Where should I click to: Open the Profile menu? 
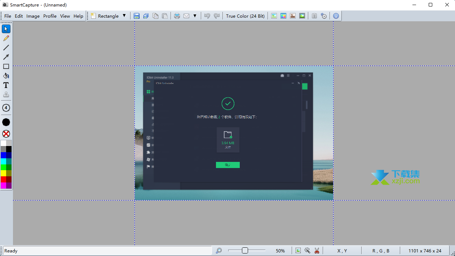pos(50,16)
